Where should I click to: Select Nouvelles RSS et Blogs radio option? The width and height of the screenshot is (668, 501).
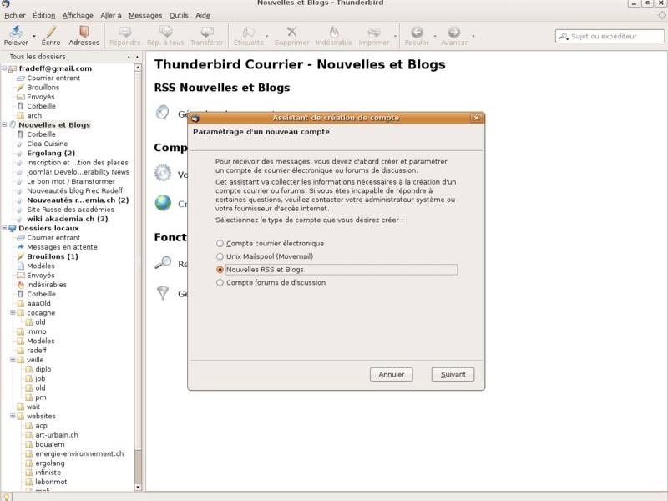220,270
